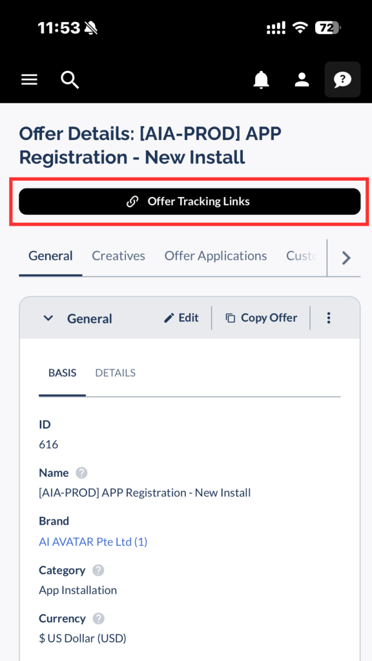The image size is (372, 661).
Task: Open AI AVATAR Pte Ltd brand link
Action: (93, 542)
